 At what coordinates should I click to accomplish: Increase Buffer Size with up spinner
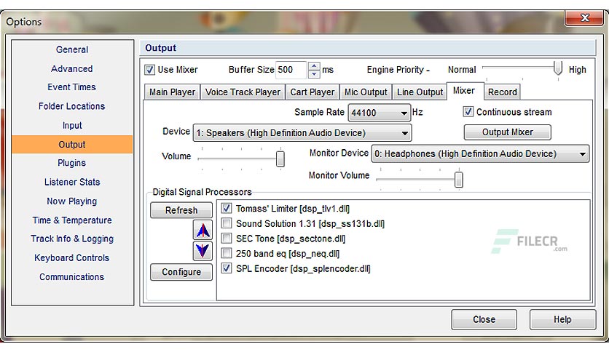(314, 65)
